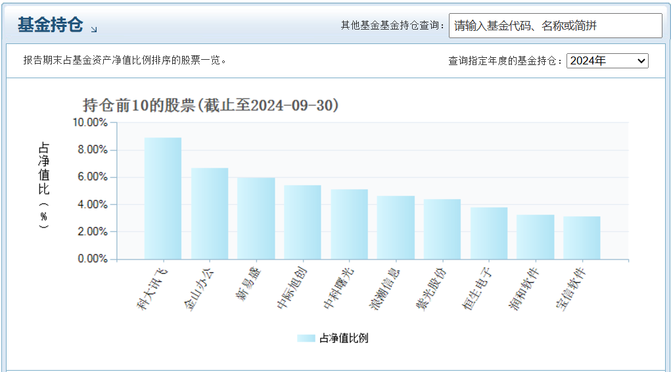Click the arrow icon next to 基金持仓

(x=94, y=29)
